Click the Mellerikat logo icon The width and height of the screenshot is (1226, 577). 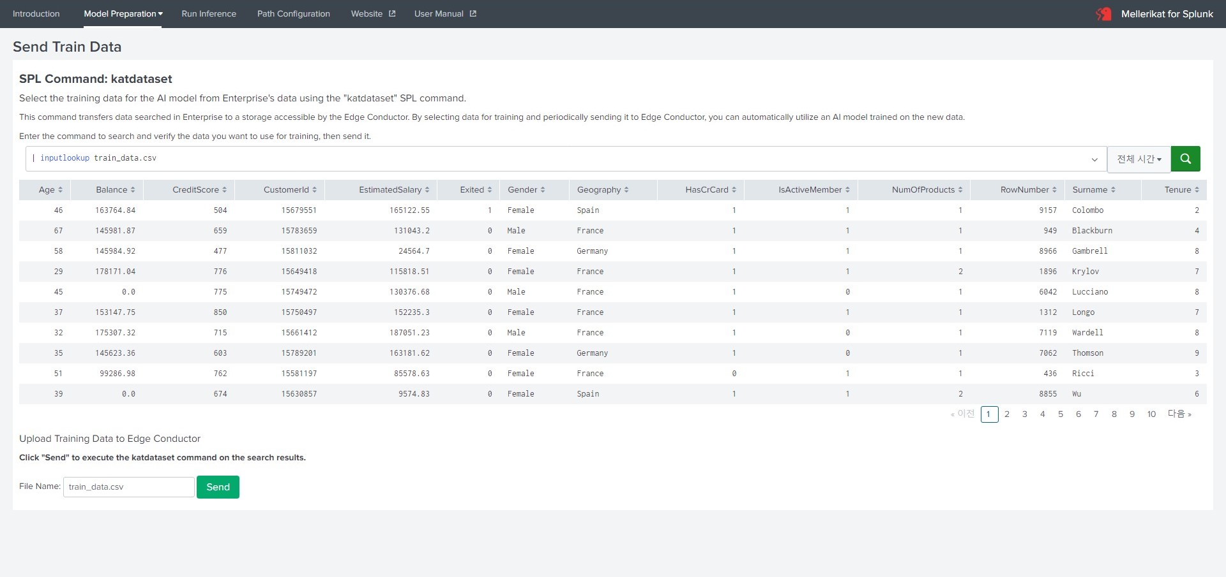click(x=1103, y=13)
